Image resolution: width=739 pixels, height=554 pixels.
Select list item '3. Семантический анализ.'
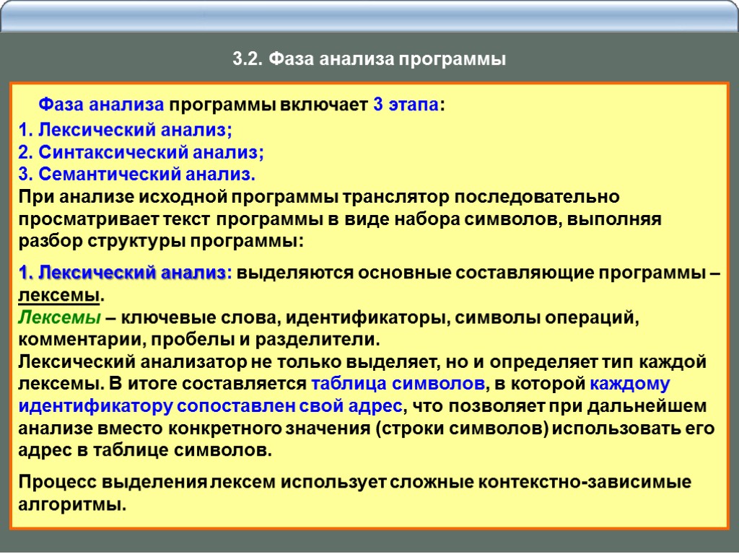(136, 174)
